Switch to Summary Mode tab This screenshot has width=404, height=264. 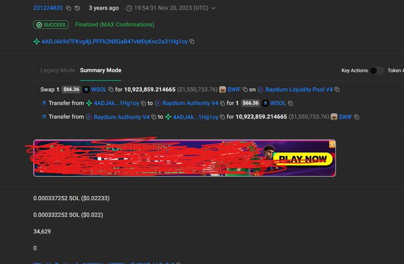[100, 70]
